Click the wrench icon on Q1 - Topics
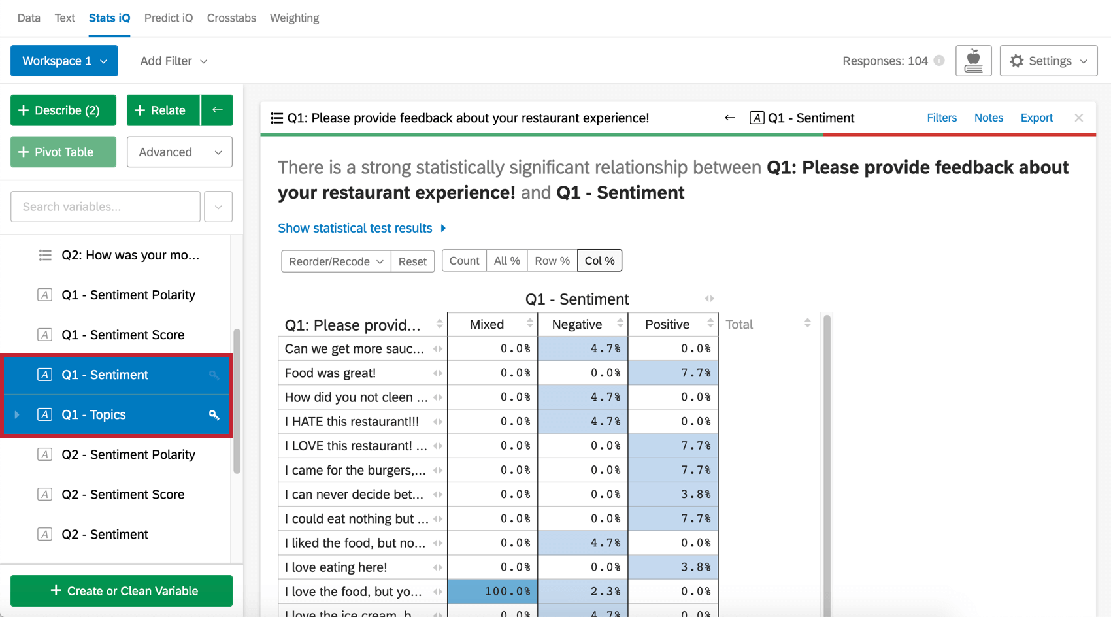 pyautogui.click(x=214, y=415)
